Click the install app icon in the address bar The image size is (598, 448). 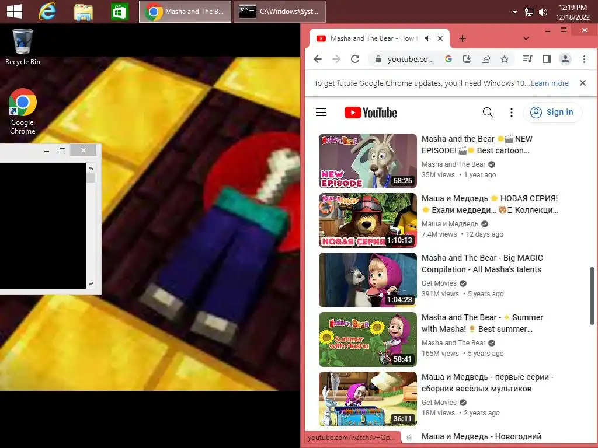tap(467, 59)
